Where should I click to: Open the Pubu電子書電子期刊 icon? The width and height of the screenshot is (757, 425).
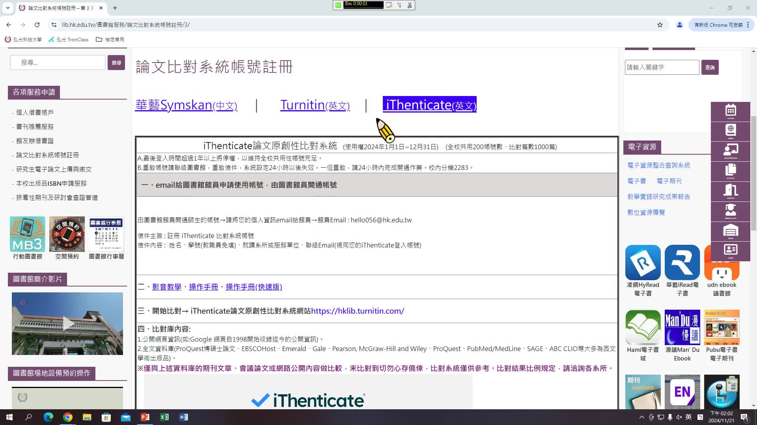coord(722,327)
